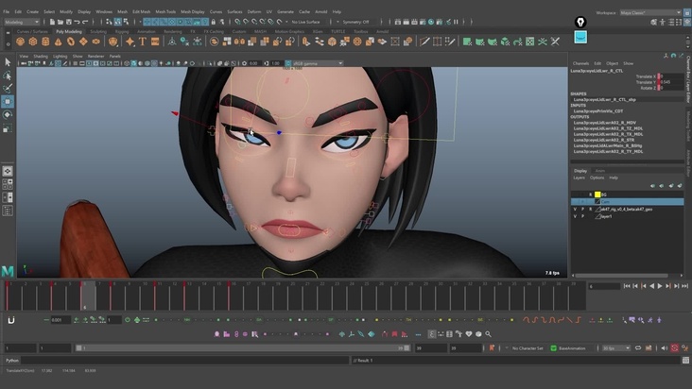692x389 pixels.
Task: Open the Layers menu in layer editor
Action: pos(578,178)
